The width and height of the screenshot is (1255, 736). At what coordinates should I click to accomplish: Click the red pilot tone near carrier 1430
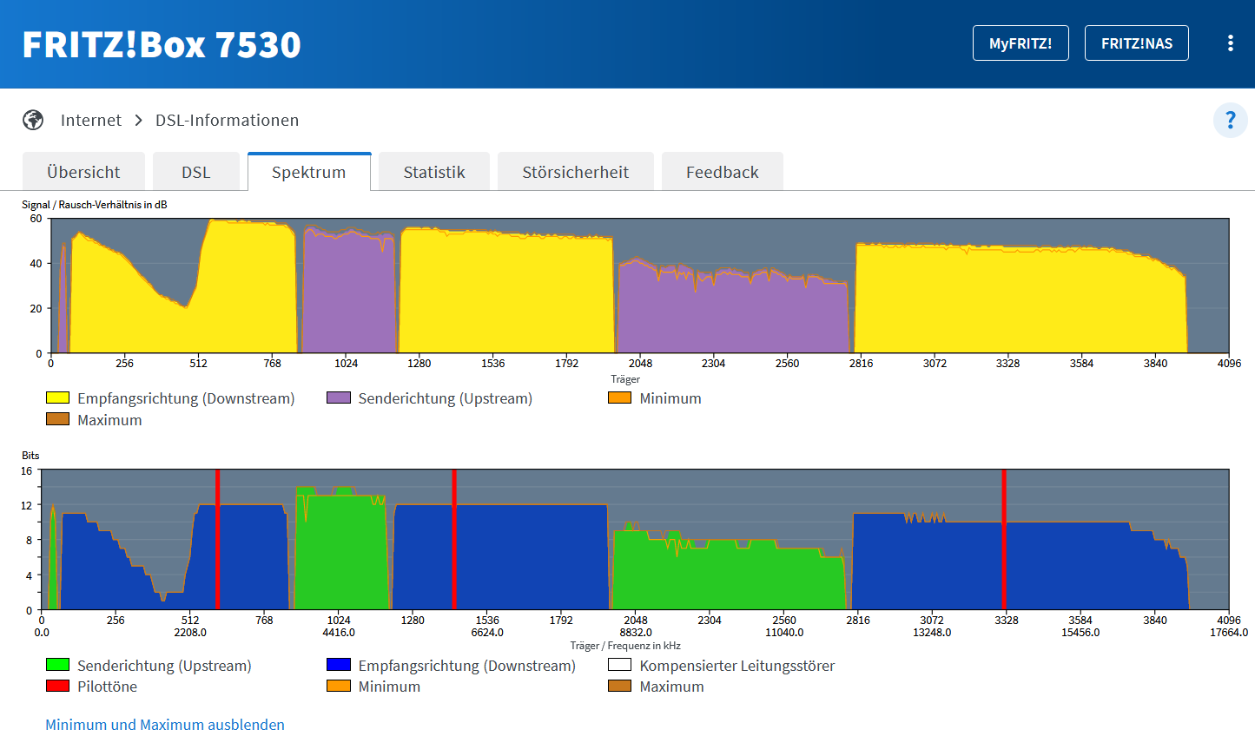(x=454, y=539)
